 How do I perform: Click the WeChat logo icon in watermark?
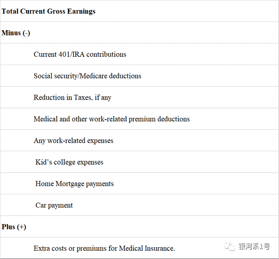pyautogui.click(x=230, y=247)
